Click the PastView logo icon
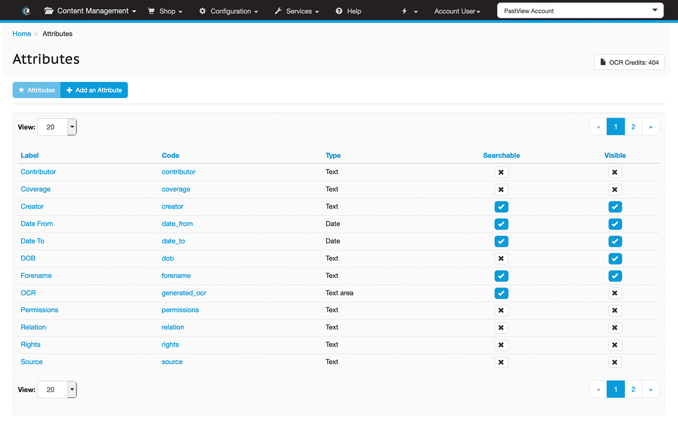This screenshot has height=424, width=678. pyautogui.click(x=26, y=11)
